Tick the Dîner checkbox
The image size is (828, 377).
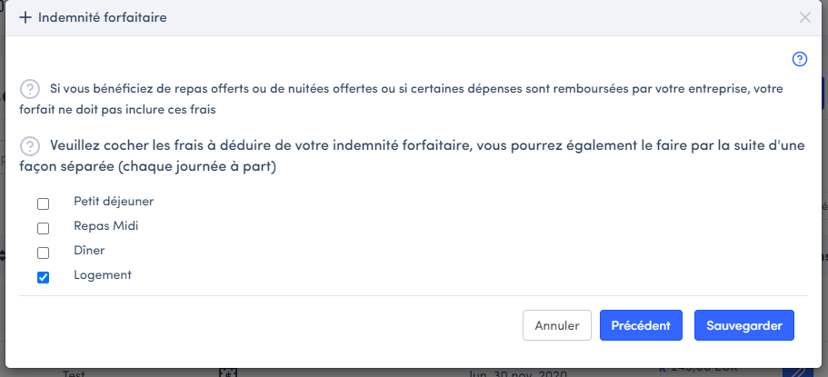[43, 253]
